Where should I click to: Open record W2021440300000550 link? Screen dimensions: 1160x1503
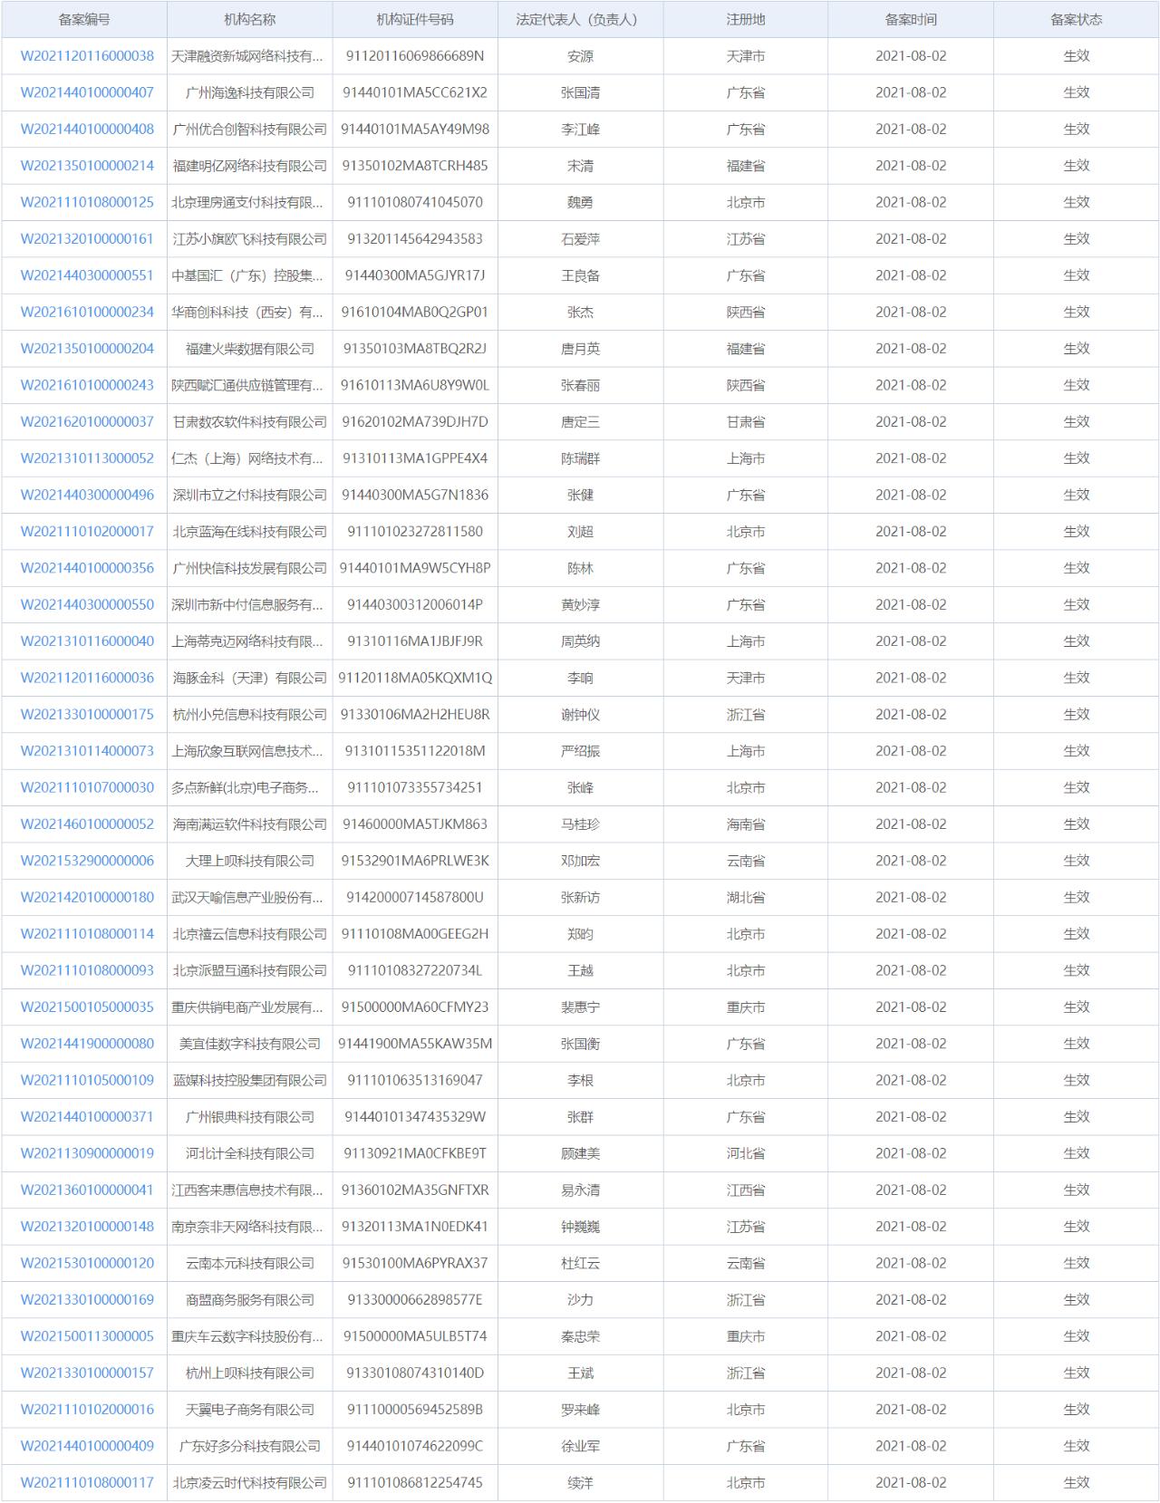(87, 604)
